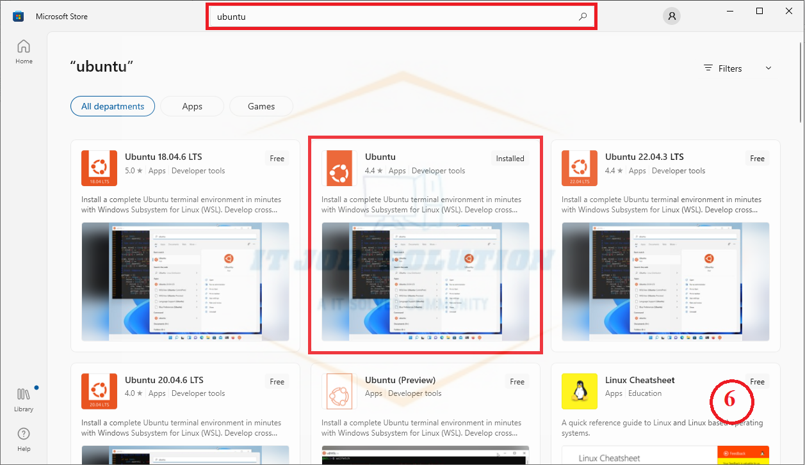Screen dimensions: 805x465
Task: Click Free button for Ubuntu 22.04.3 LTS
Action: pos(757,159)
